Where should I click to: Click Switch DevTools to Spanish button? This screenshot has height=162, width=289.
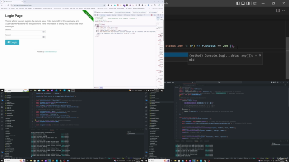(140, 12)
